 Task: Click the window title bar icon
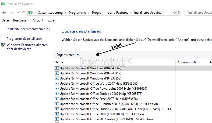tap(3, 4)
